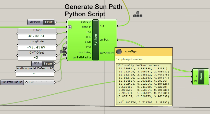Click the GMT Offset panel output grip
The width and height of the screenshot is (210, 114).
[x=57, y=55]
